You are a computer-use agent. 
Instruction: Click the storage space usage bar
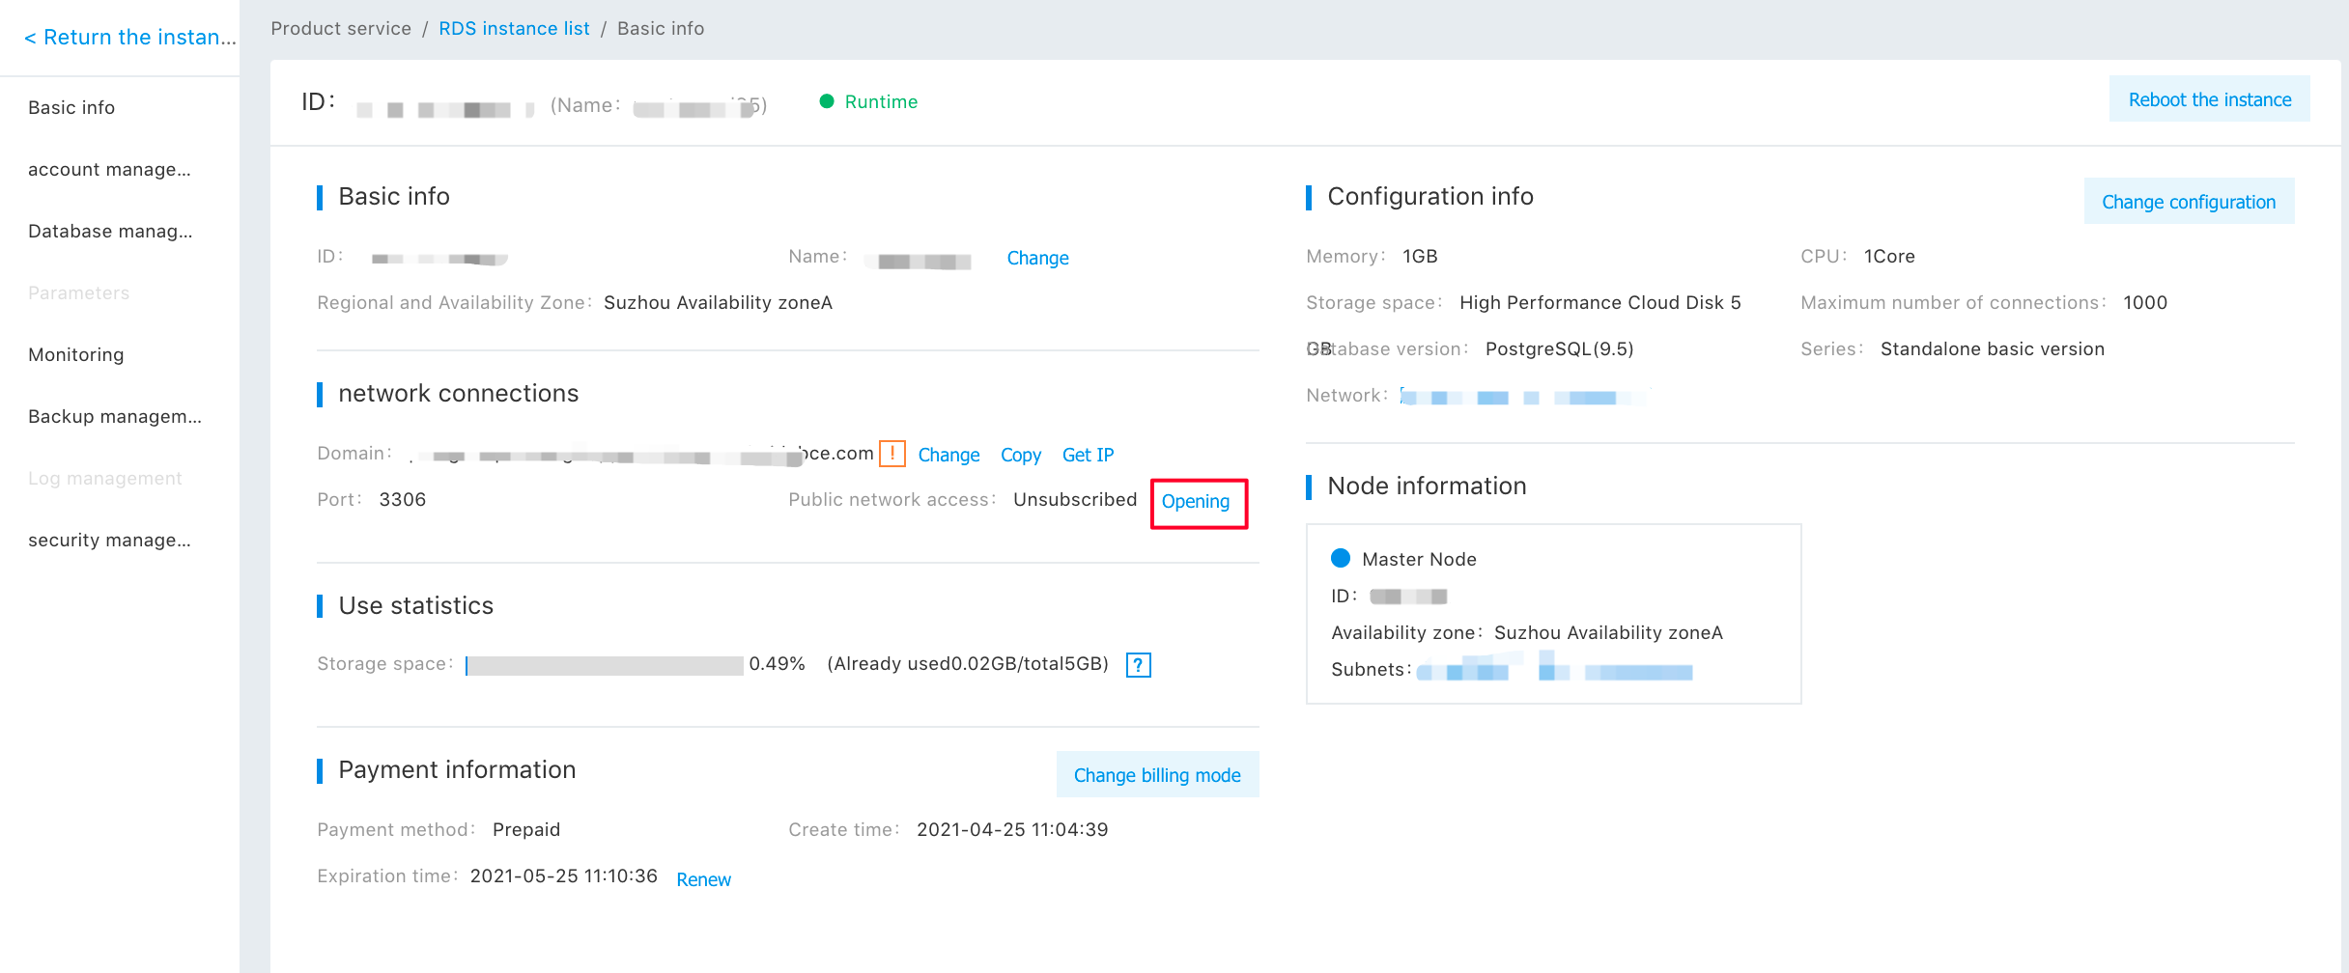[x=605, y=665]
